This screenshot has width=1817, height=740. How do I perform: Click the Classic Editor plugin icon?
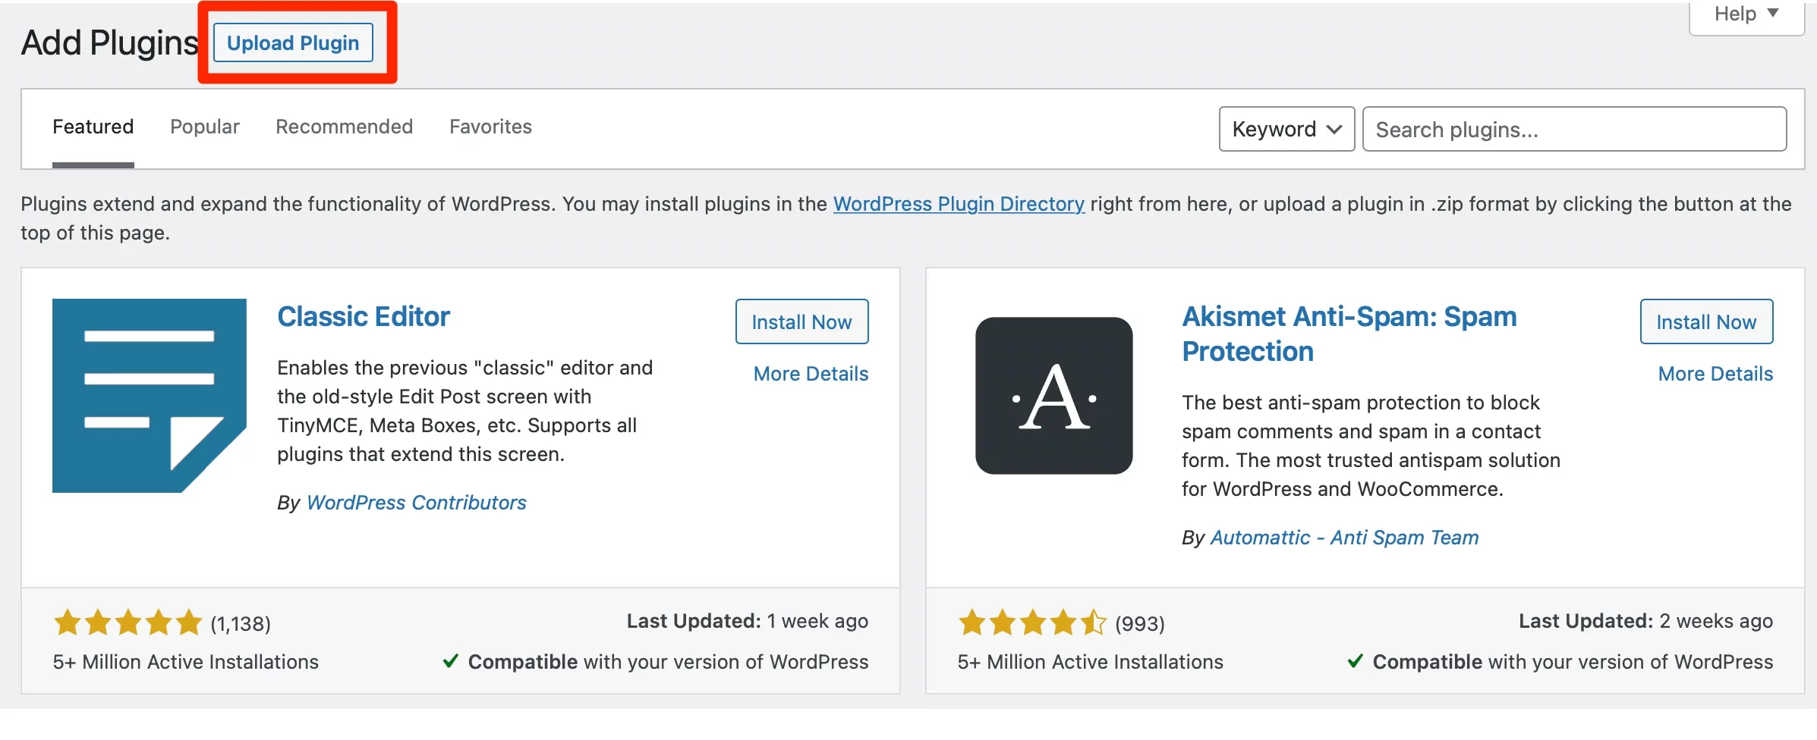click(x=150, y=396)
